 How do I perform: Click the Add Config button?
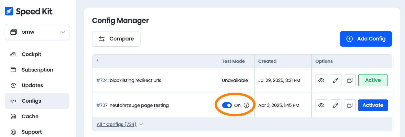(x=366, y=39)
